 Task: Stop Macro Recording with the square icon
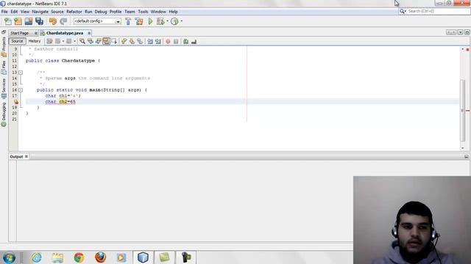click(x=176, y=41)
